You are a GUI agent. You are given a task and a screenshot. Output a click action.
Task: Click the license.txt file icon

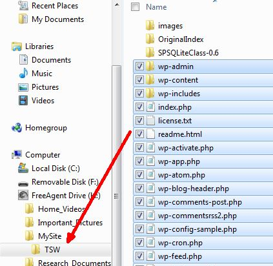click(x=150, y=121)
